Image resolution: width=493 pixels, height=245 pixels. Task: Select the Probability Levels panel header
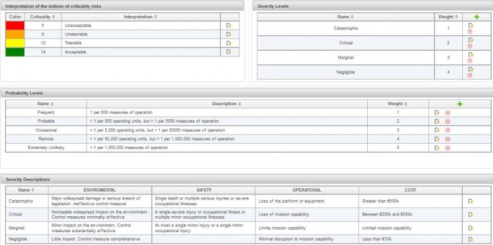pyautogui.click(x=246, y=93)
